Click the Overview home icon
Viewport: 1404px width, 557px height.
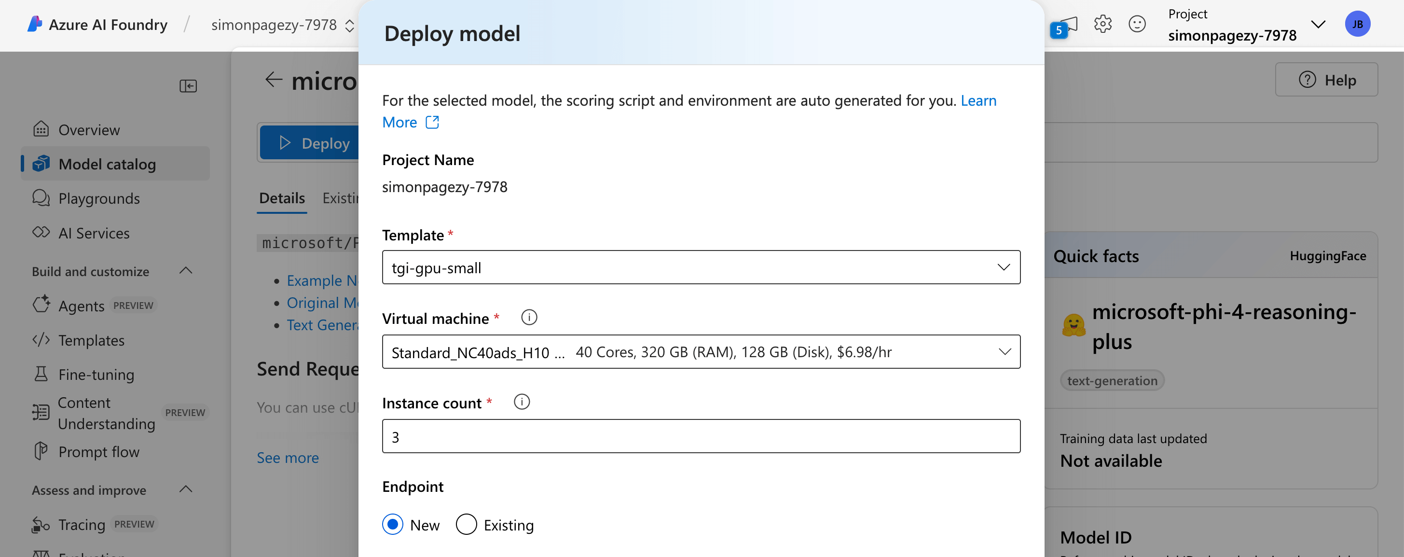tap(41, 129)
